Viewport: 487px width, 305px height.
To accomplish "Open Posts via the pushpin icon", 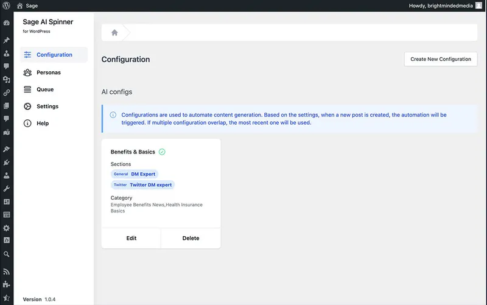I will [x=7, y=40].
